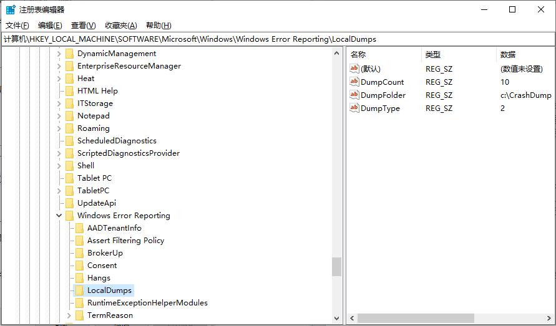Click the LocalDumps folder icon
The height and width of the screenshot is (326, 556).
point(79,290)
